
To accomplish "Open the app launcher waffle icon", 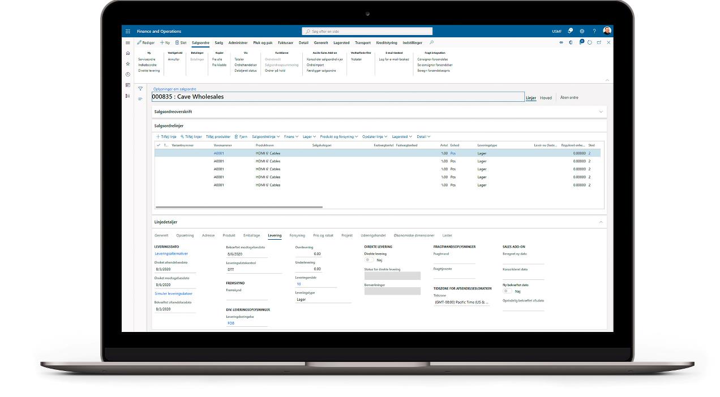I will (x=128, y=31).
